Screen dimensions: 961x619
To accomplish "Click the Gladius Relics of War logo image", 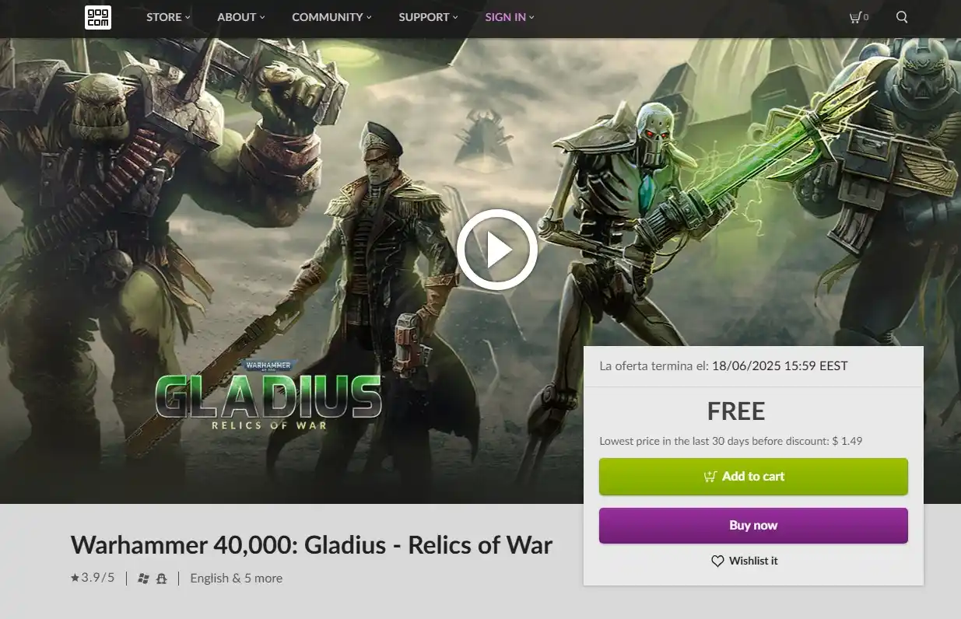I will pos(268,396).
